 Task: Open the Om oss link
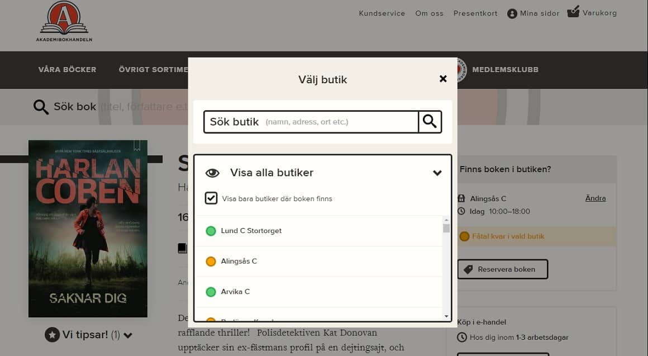tap(430, 13)
